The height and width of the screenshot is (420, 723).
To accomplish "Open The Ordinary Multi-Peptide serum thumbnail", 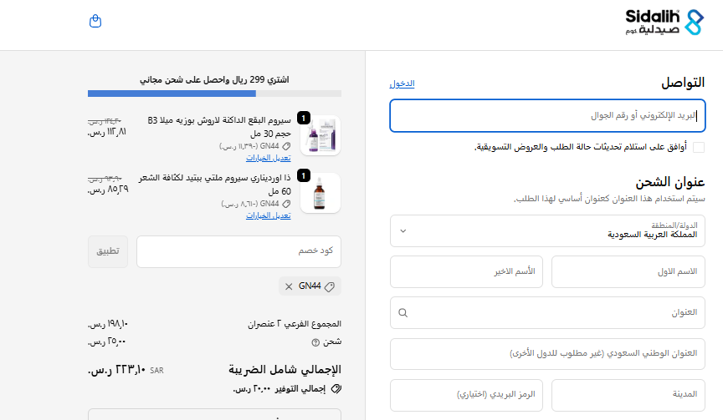I will (320, 193).
